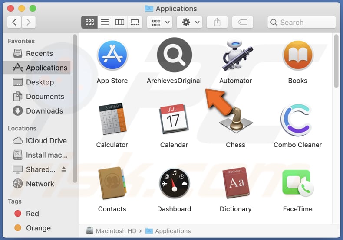
Task: Open Desktop in the sidebar
Action: point(37,82)
